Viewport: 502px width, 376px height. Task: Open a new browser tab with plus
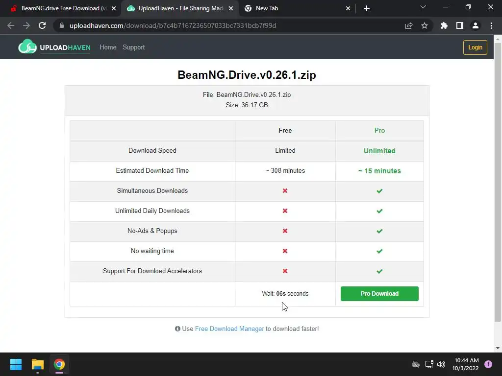point(367,8)
